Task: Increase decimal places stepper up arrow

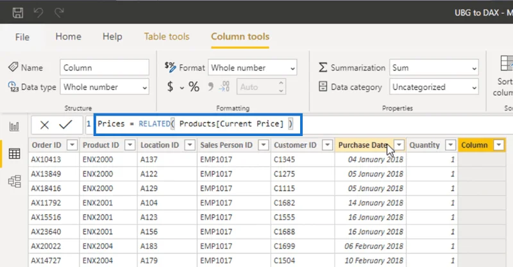Action: 281,83
